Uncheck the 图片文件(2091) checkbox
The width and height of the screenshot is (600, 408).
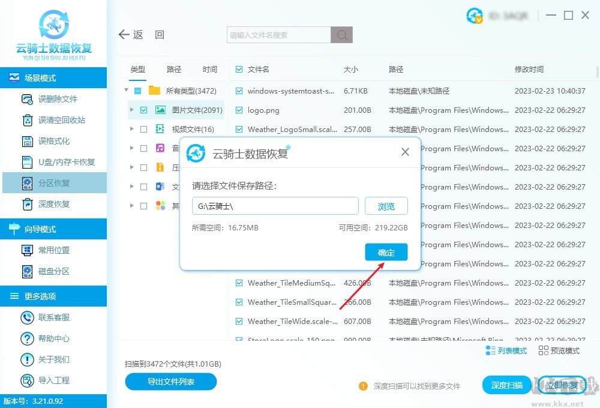(x=144, y=110)
